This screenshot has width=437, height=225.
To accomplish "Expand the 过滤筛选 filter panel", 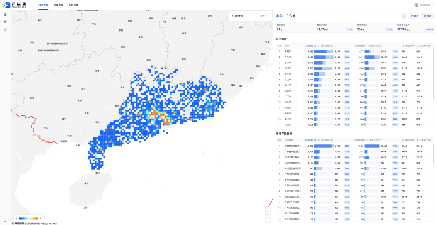I will click(x=264, y=16).
